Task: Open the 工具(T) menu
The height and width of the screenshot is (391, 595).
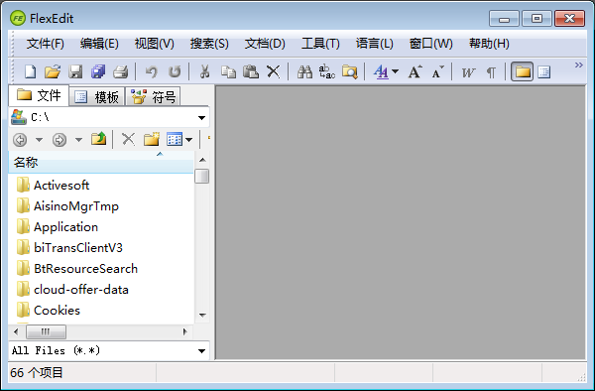Action: click(x=320, y=44)
